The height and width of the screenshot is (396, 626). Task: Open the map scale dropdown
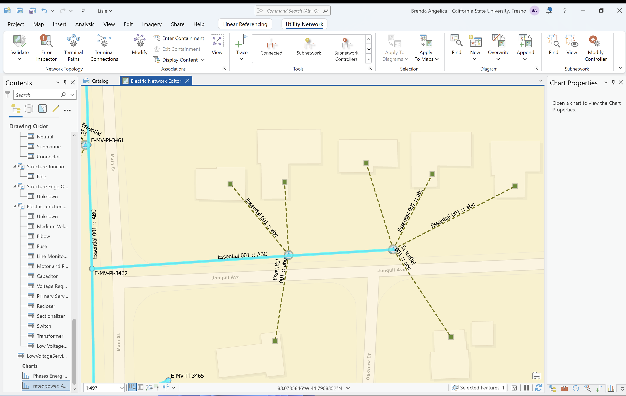coord(122,388)
